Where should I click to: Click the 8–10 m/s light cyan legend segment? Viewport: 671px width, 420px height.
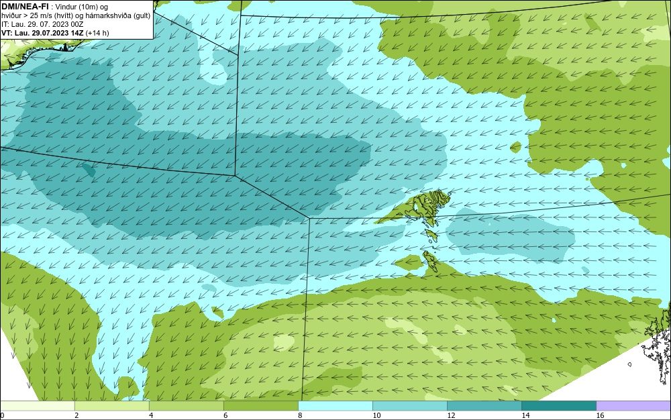coord(335,406)
